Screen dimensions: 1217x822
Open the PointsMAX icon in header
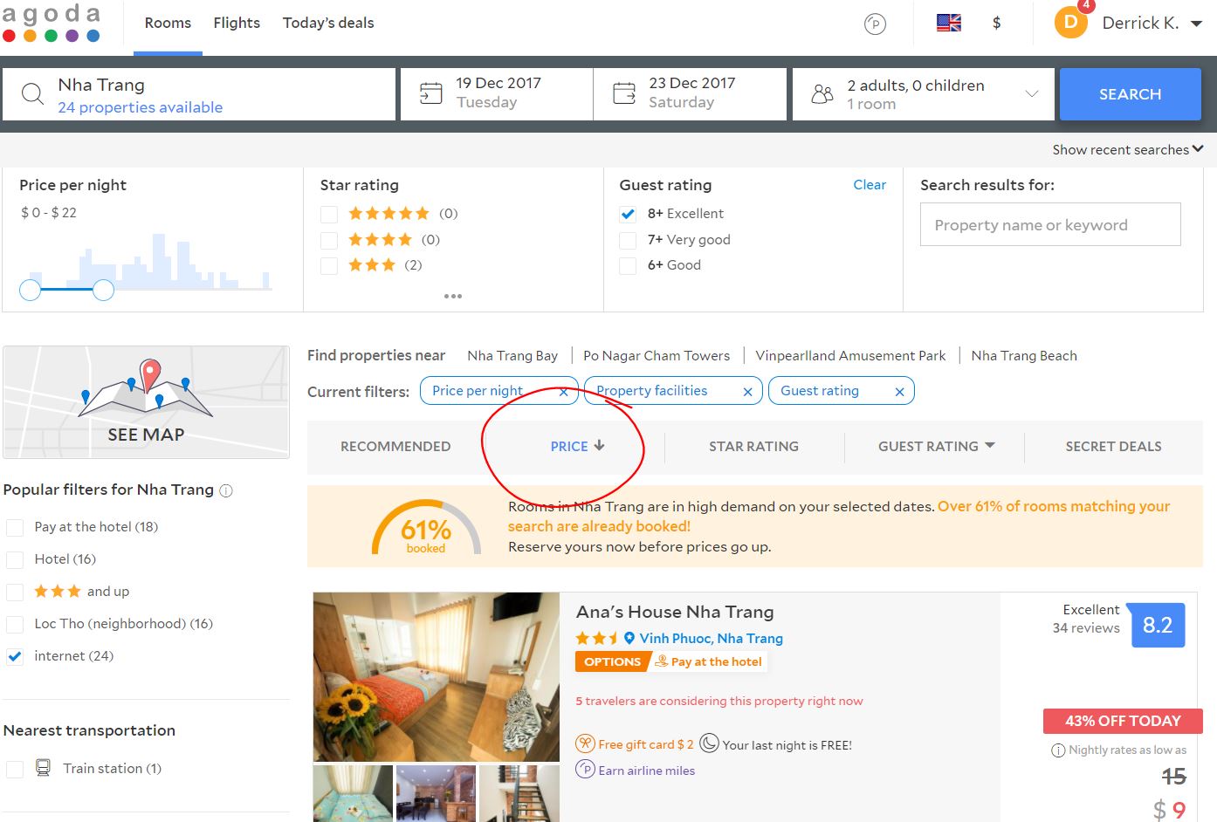875,24
